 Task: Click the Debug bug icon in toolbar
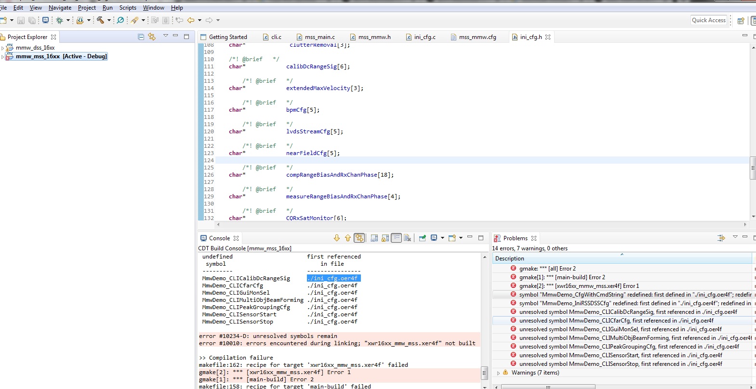[x=59, y=20]
